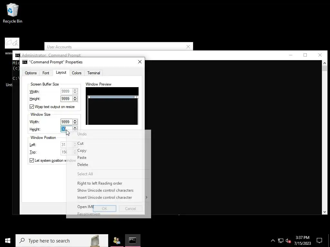Choose Cut from context menu
Viewport: 330px width, 247px height.
[108, 143]
